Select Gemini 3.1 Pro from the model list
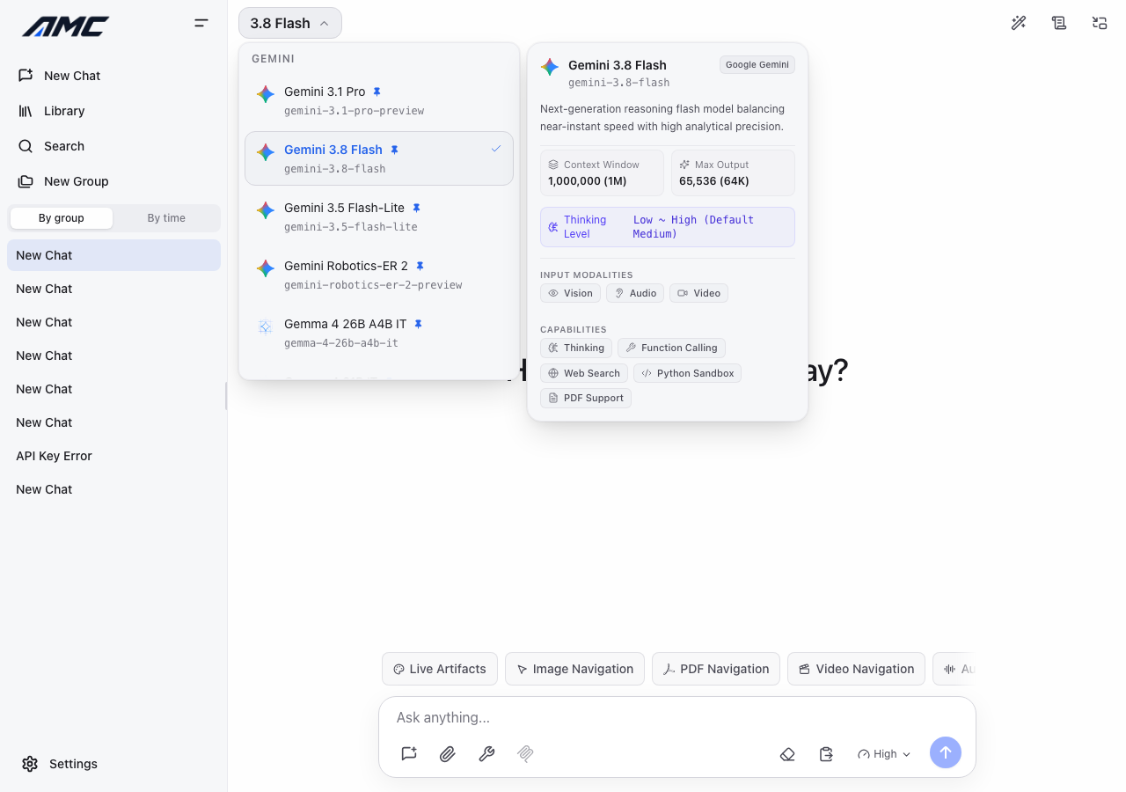 [379, 100]
